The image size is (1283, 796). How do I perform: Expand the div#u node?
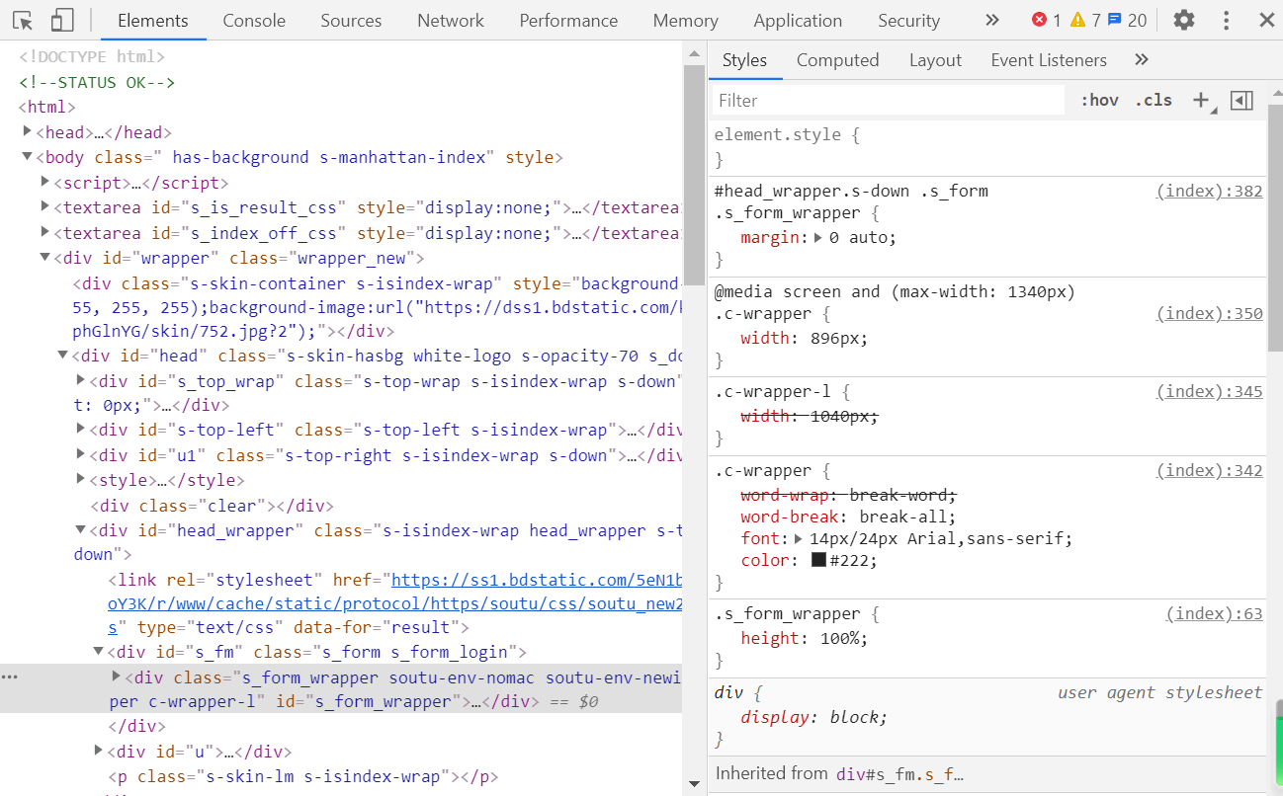tap(99, 751)
